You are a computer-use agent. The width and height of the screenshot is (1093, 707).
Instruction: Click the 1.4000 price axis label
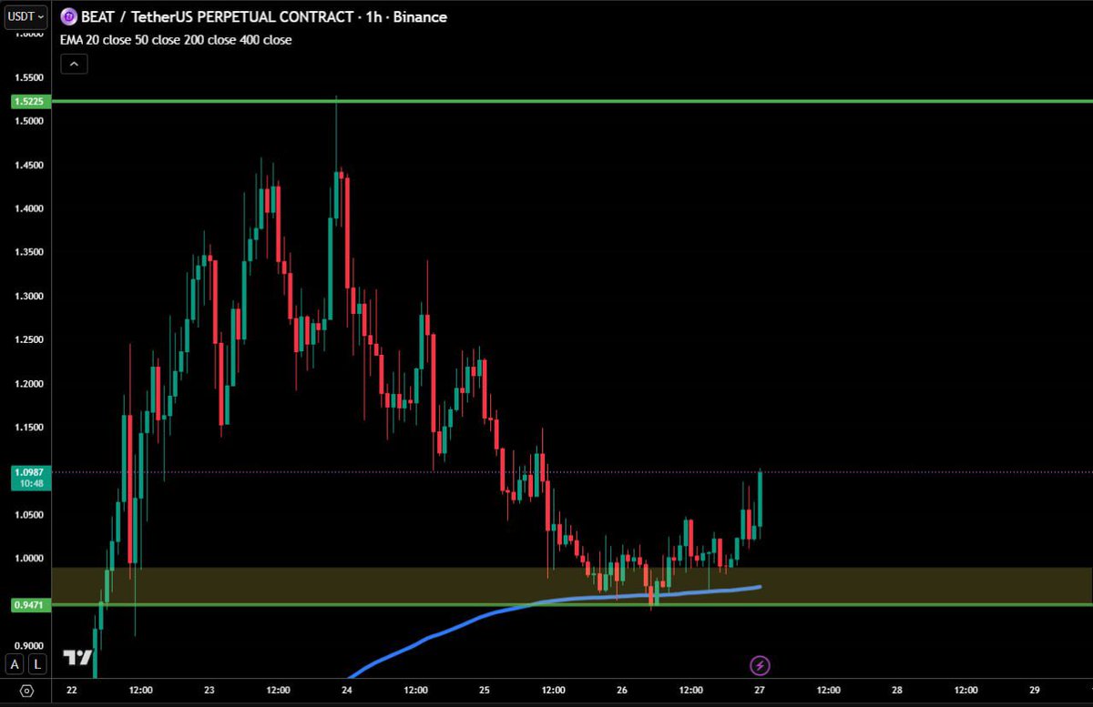pos(30,209)
